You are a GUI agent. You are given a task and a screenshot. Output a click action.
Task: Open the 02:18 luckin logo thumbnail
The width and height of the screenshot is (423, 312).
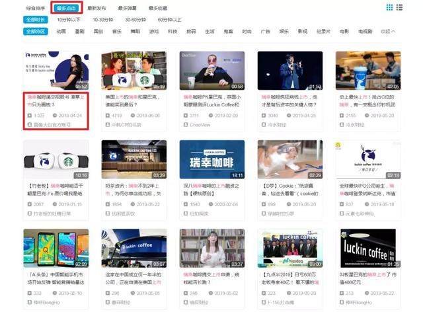click(368, 159)
